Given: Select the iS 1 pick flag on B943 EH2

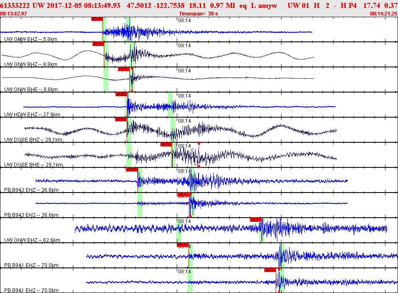Looking at the screenshot, I should coord(183,195).
